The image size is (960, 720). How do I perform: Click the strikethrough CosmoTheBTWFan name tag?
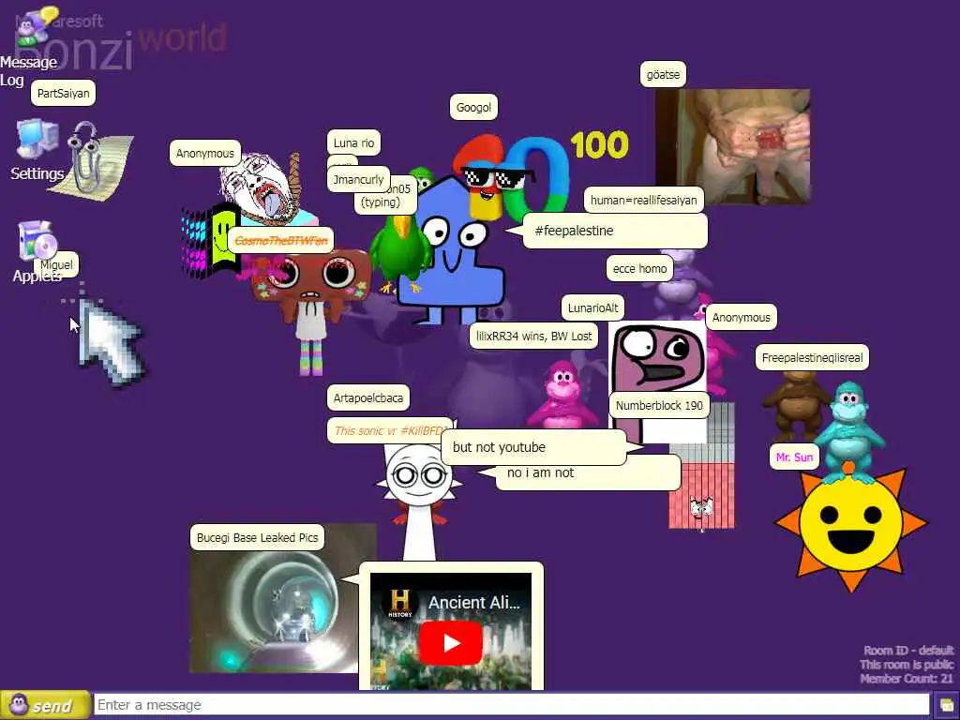tap(281, 241)
